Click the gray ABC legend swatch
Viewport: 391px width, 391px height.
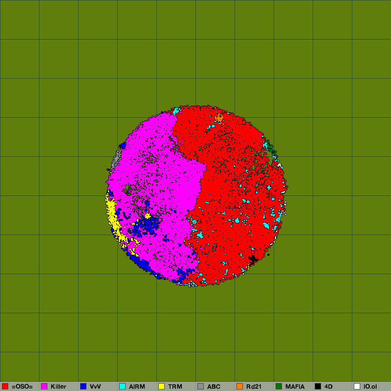[x=201, y=386]
